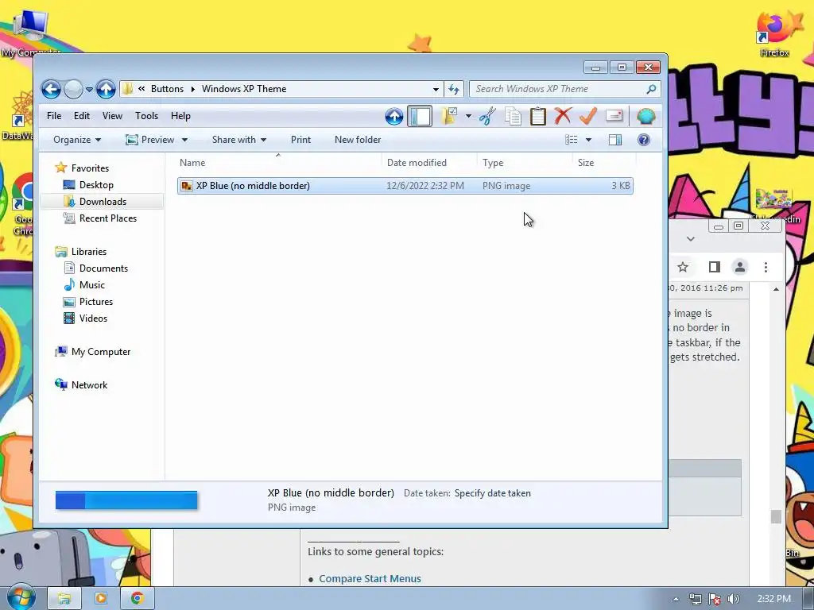Open the Organize dropdown
Image resolution: width=814 pixels, height=610 pixels.
click(x=77, y=140)
